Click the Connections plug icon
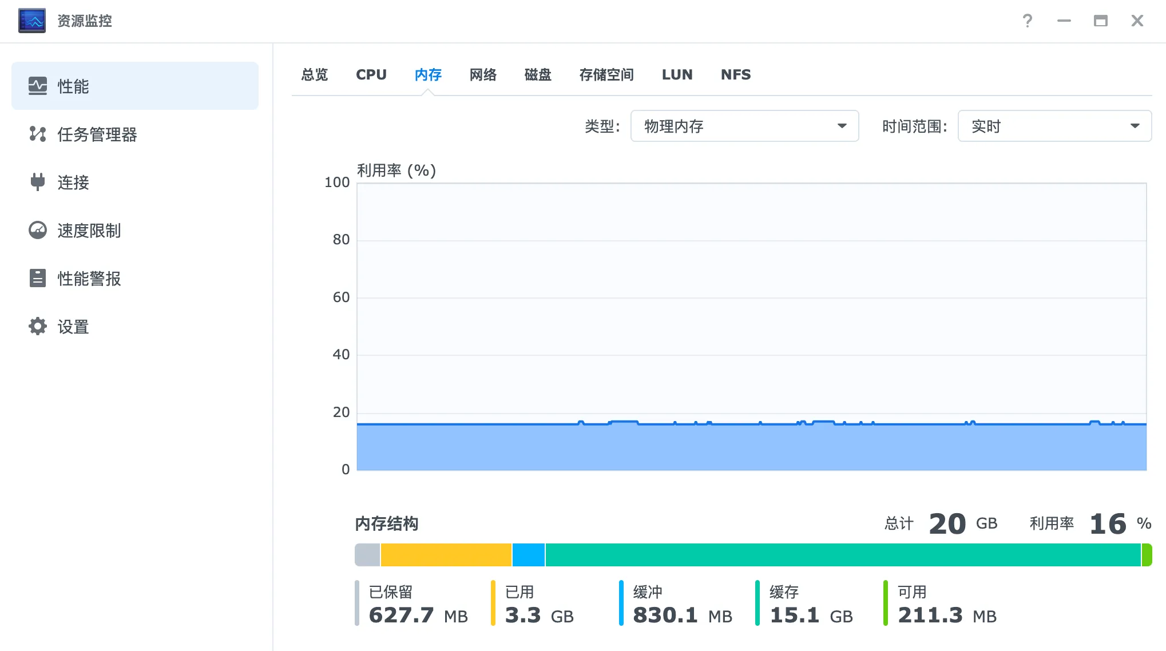The width and height of the screenshot is (1166, 651). pyautogui.click(x=38, y=182)
